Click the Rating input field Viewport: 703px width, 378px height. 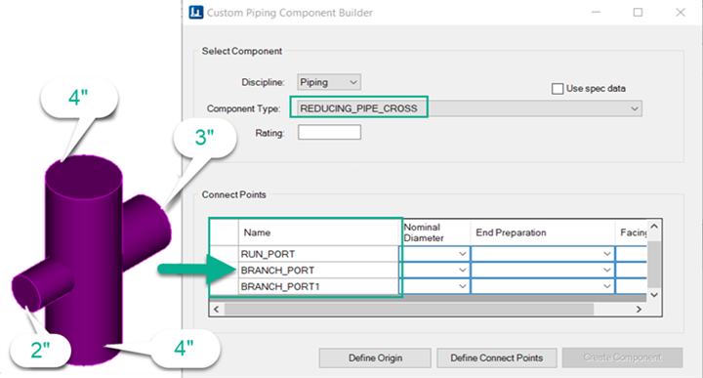click(330, 132)
